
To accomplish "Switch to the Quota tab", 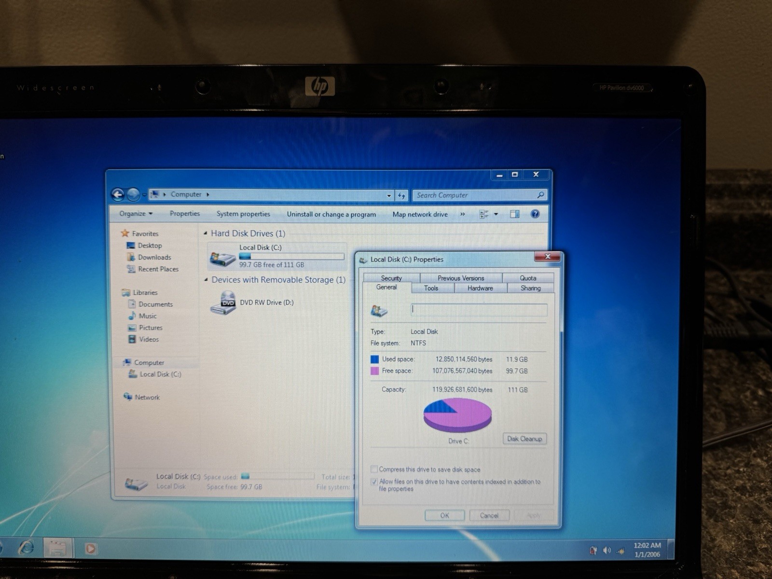I will click(528, 278).
